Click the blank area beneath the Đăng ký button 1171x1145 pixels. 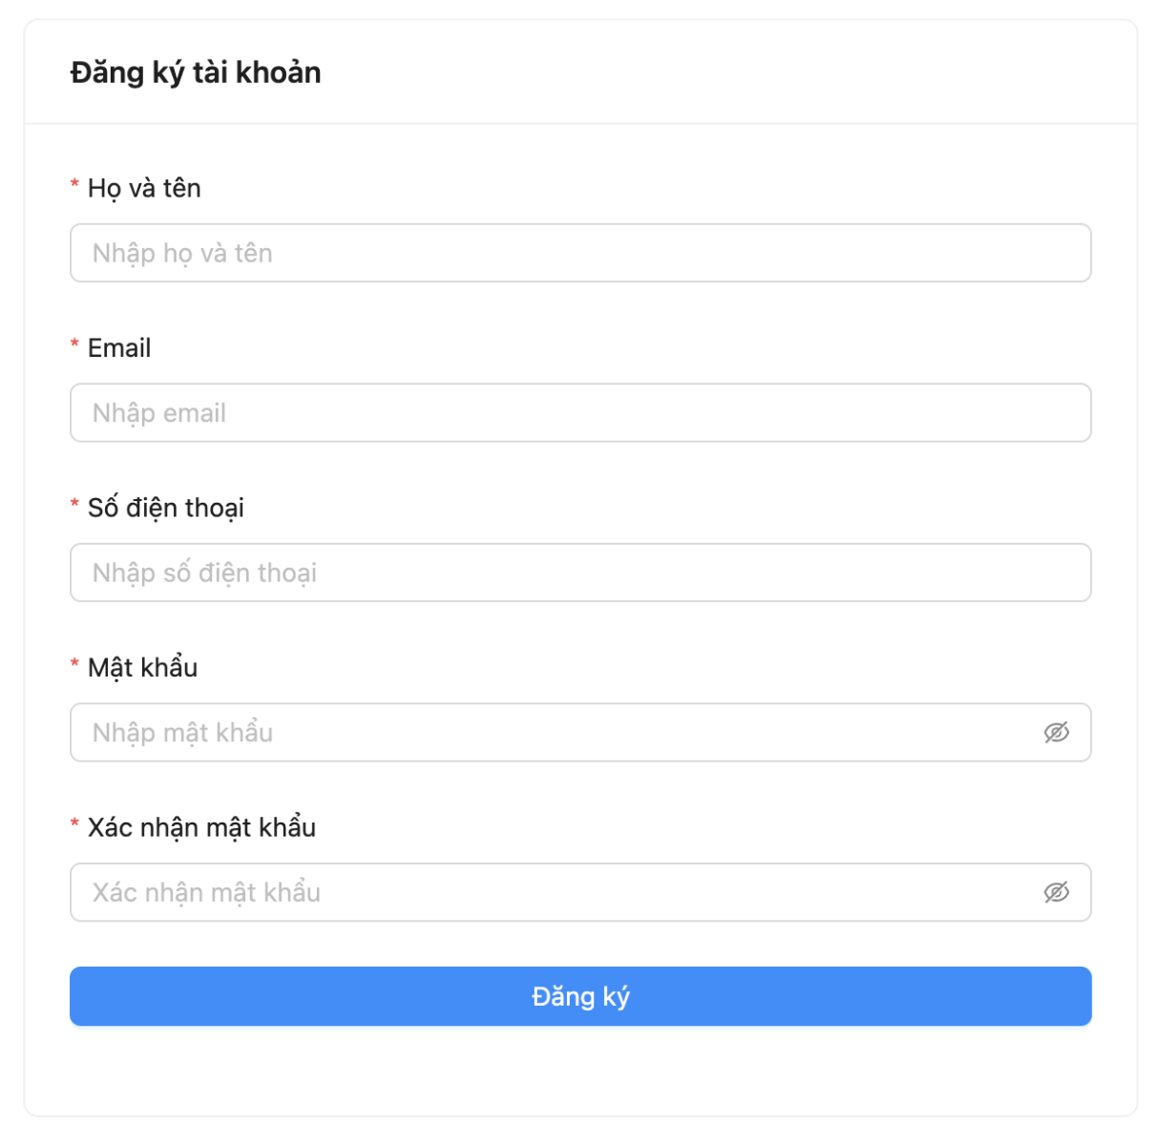(580, 1071)
